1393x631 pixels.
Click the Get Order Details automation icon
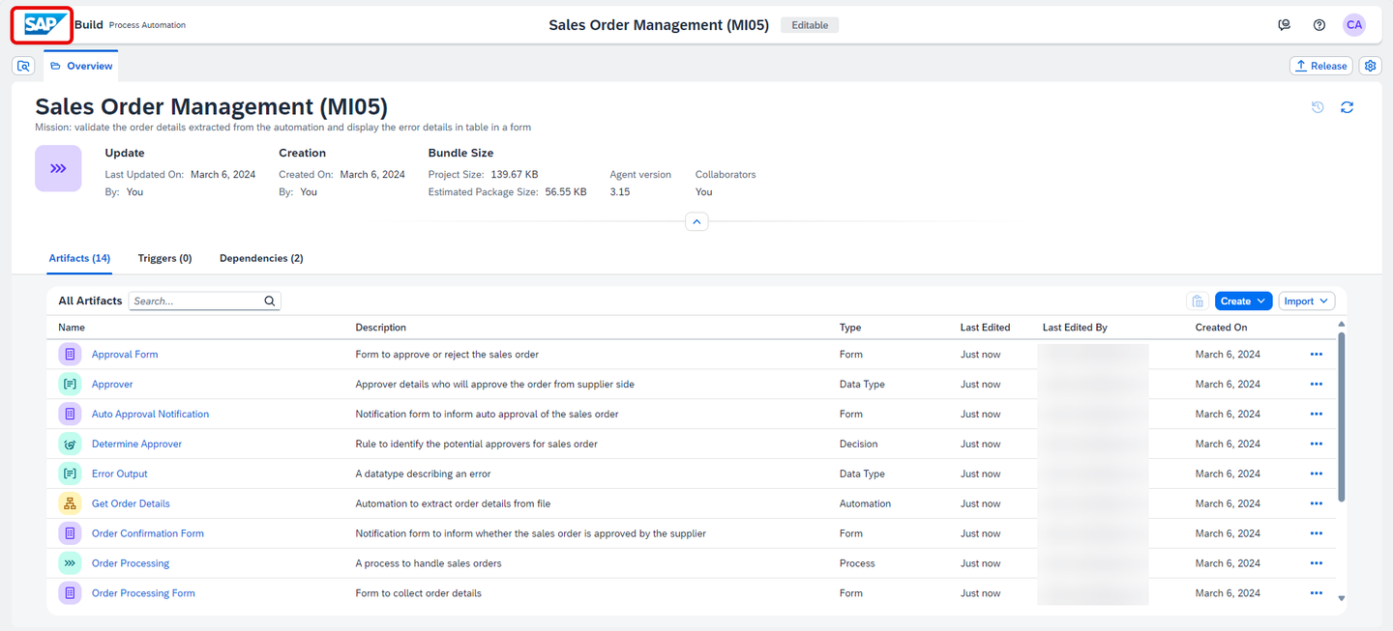[70, 503]
